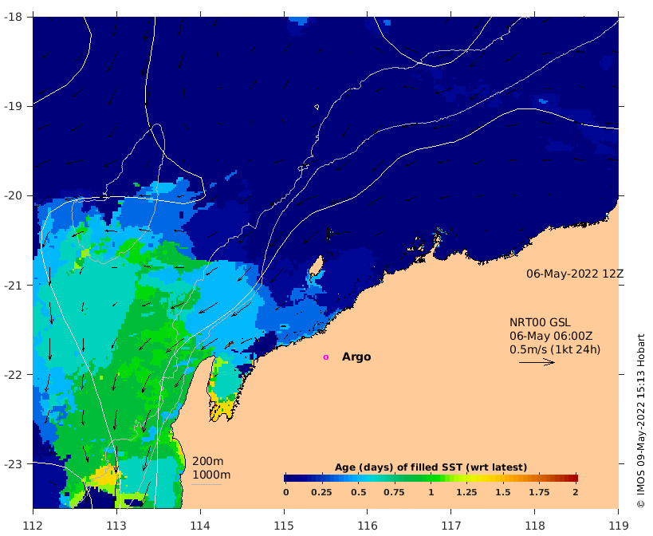Click the "200m" depth contour label

[x=208, y=462]
